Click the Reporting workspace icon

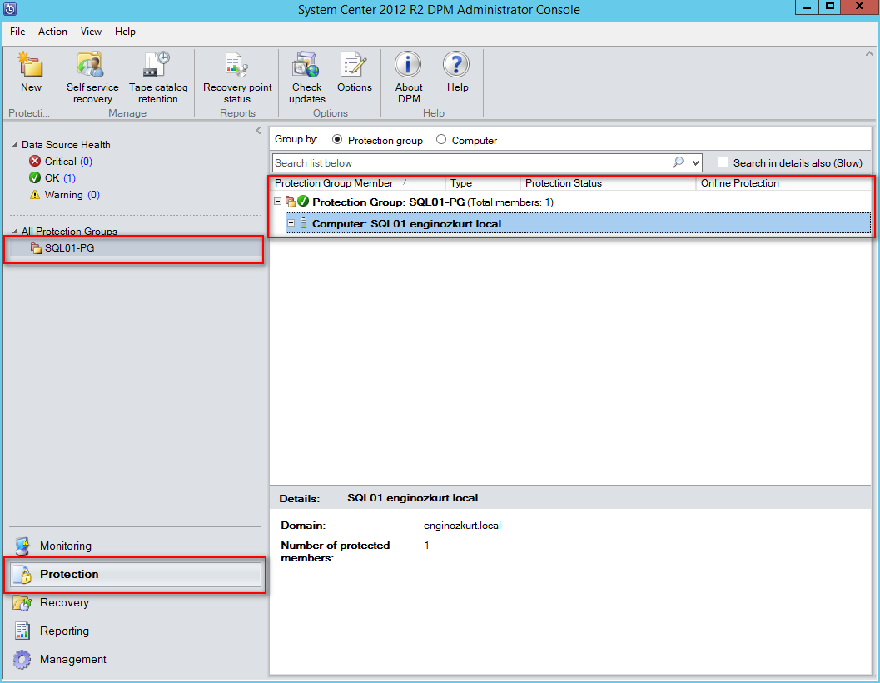[x=22, y=631]
